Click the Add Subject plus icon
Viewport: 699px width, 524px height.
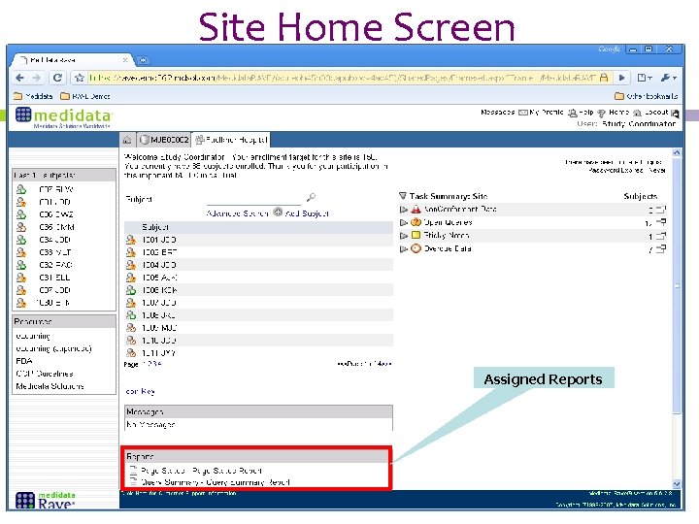278,213
